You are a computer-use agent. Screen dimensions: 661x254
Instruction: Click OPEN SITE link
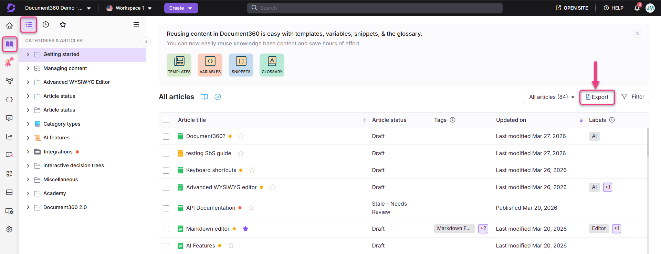click(x=572, y=8)
